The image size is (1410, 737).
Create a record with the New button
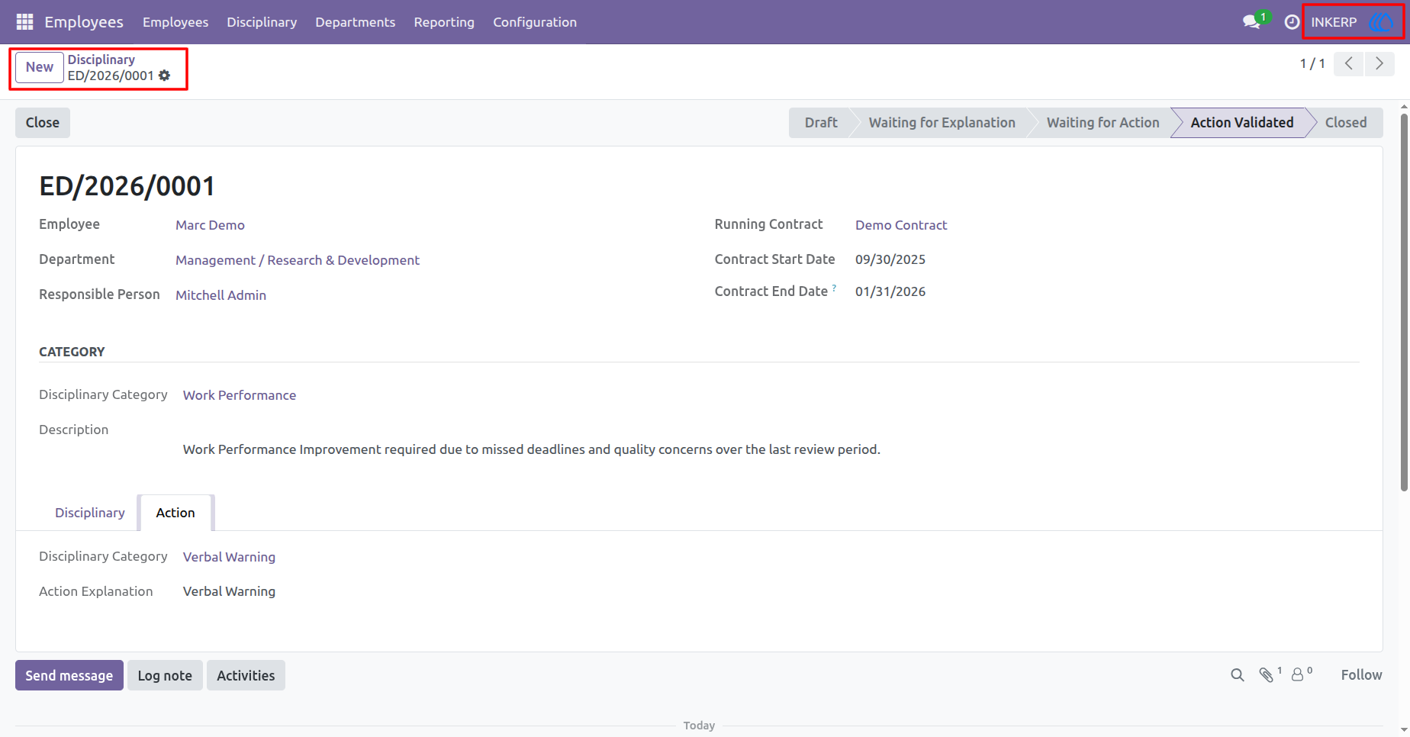[x=40, y=67]
